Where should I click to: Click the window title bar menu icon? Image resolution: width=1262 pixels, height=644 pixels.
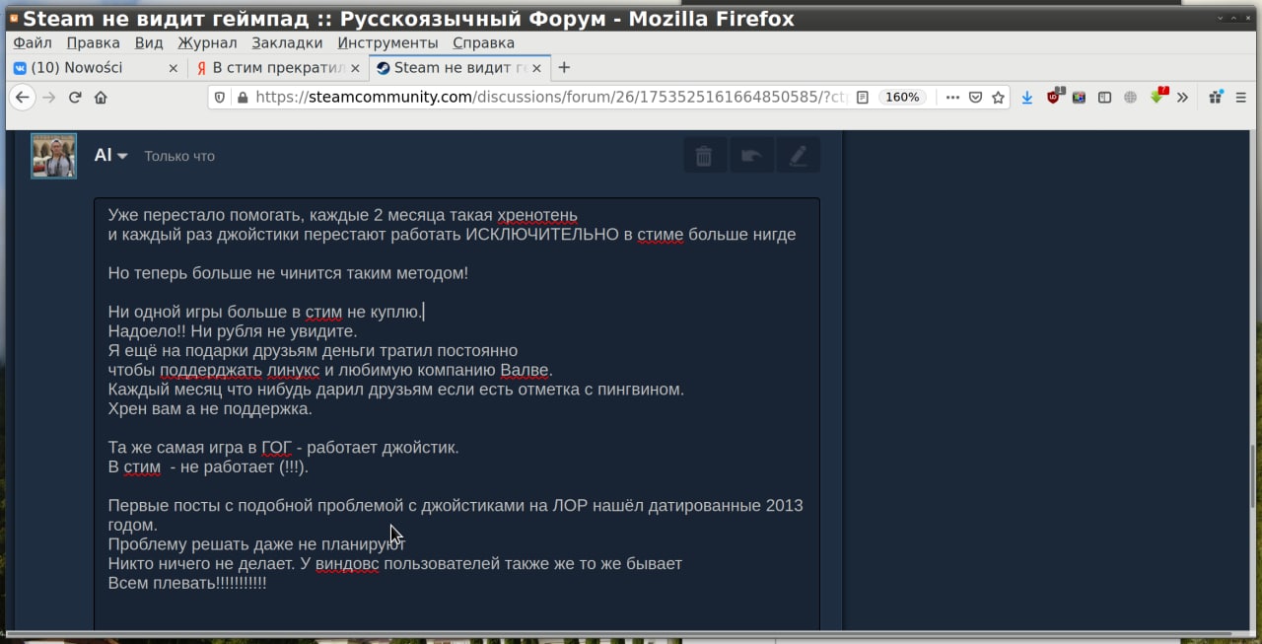pos(13,18)
